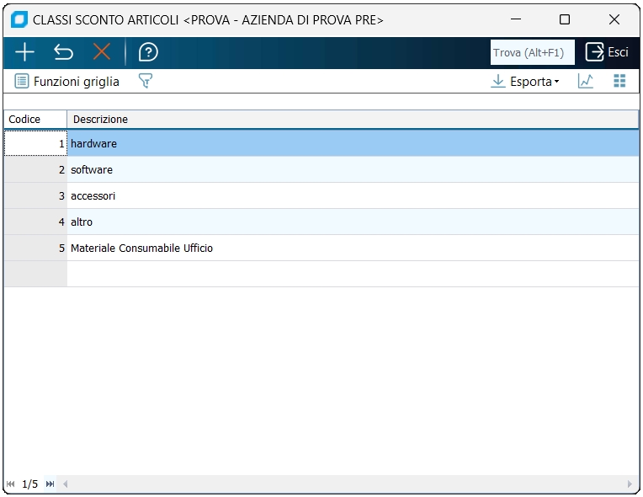This screenshot has width=643, height=497.
Task: Click the horizontal scrollbar right arrow
Action: (x=630, y=484)
